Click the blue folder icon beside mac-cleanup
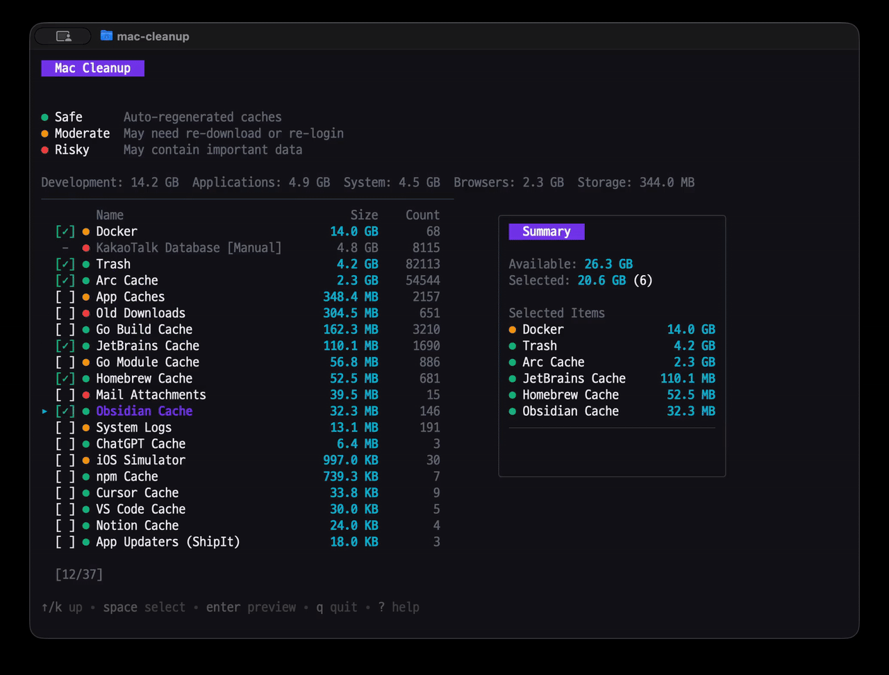 [106, 36]
